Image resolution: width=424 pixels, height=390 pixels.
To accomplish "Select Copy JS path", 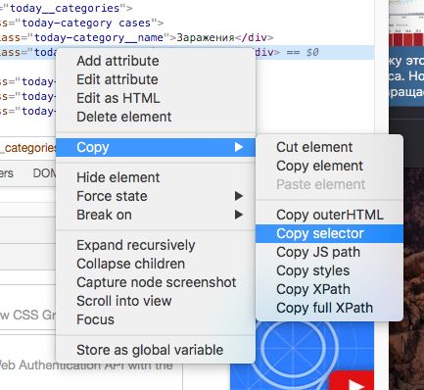I will (x=329, y=252).
